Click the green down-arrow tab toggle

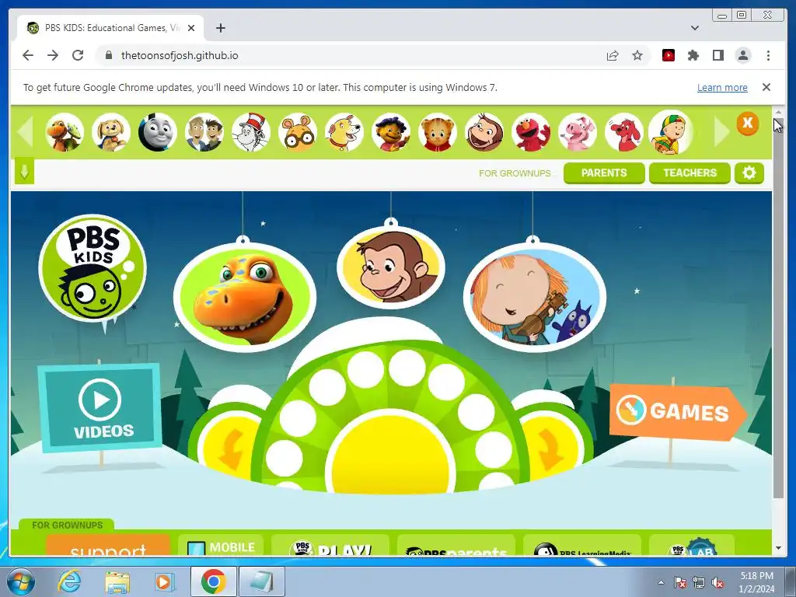coord(24,171)
